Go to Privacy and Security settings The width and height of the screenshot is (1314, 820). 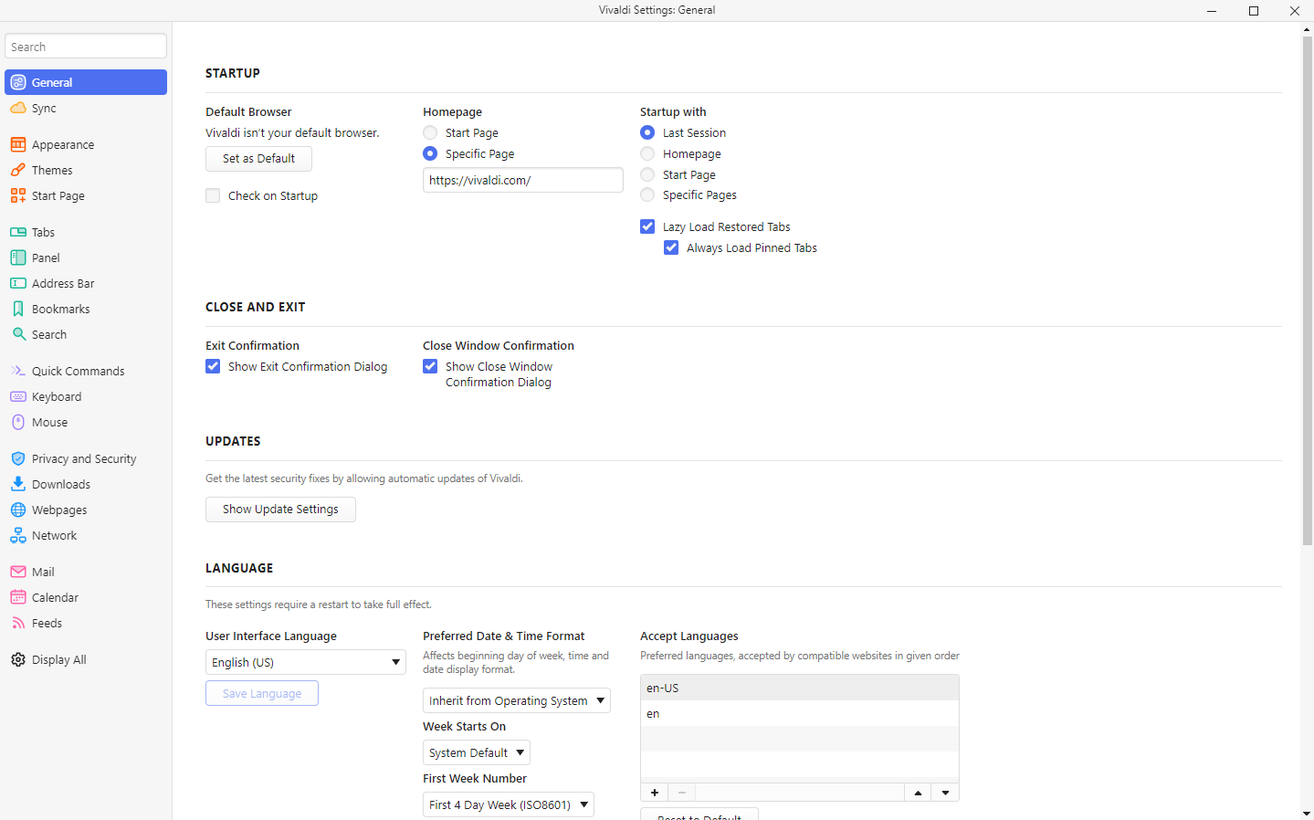pyautogui.click(x=84, y=458)
